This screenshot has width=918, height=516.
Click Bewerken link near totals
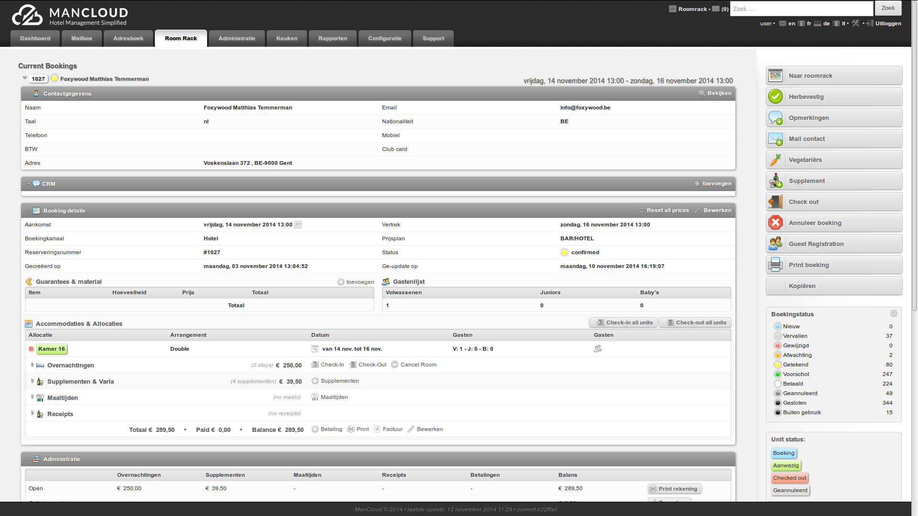click(425, 429)
